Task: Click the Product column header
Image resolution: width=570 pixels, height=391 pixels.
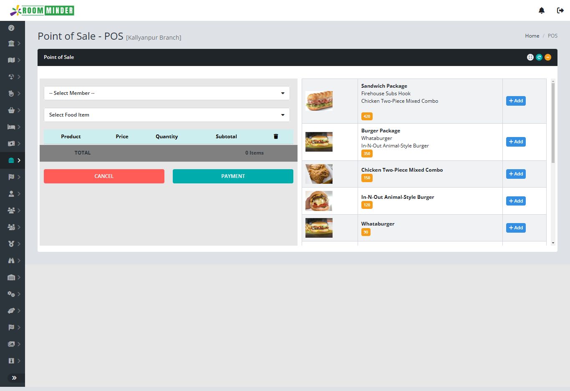Action: 71,137
